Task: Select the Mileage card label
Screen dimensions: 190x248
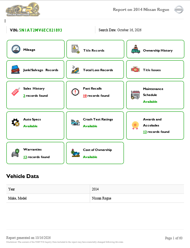Action: click(x=29, y=50)
